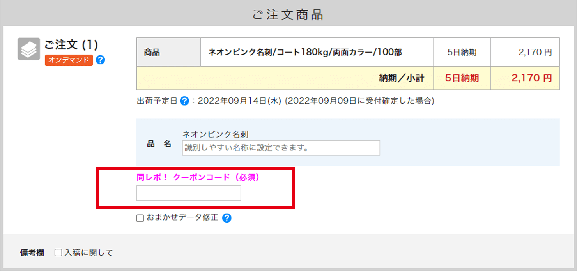Click the クーポンコード input box

tap(189, 193)
